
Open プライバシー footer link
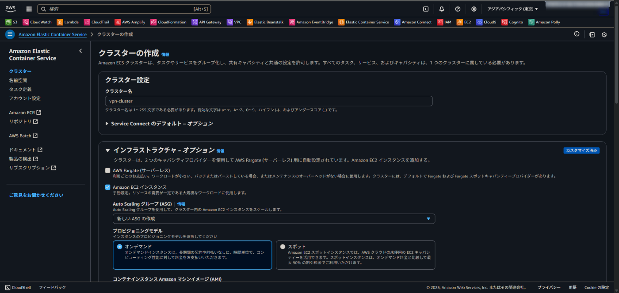pos(549,287)
